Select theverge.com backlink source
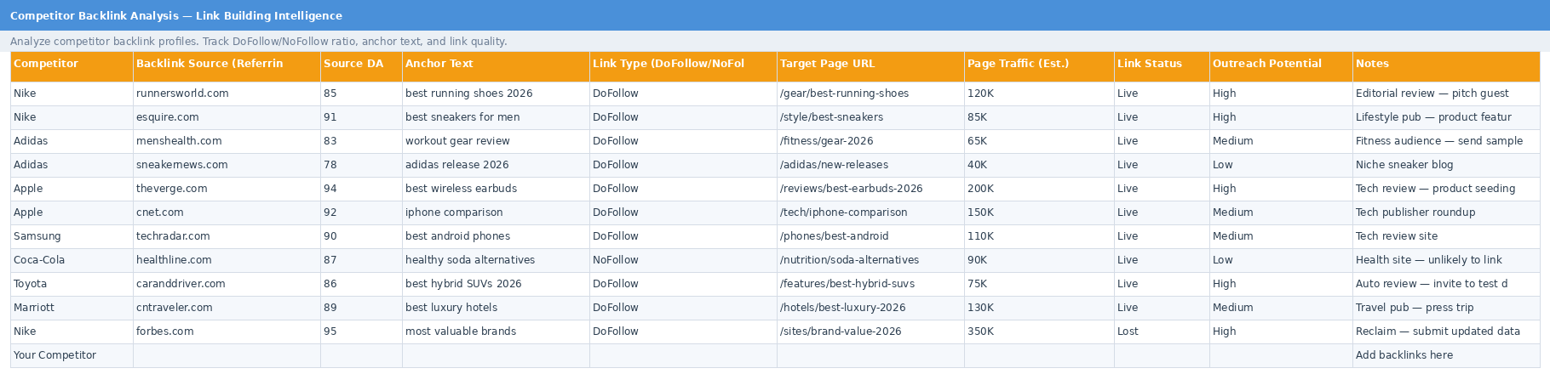 (227, 190)
